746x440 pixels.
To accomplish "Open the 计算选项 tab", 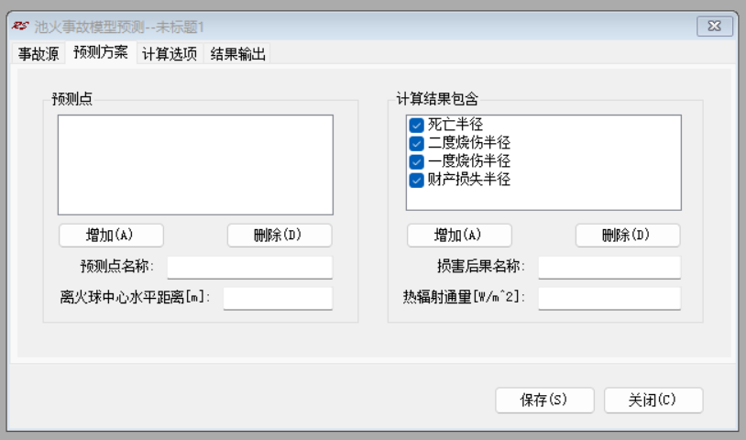I will pos(169,53).
